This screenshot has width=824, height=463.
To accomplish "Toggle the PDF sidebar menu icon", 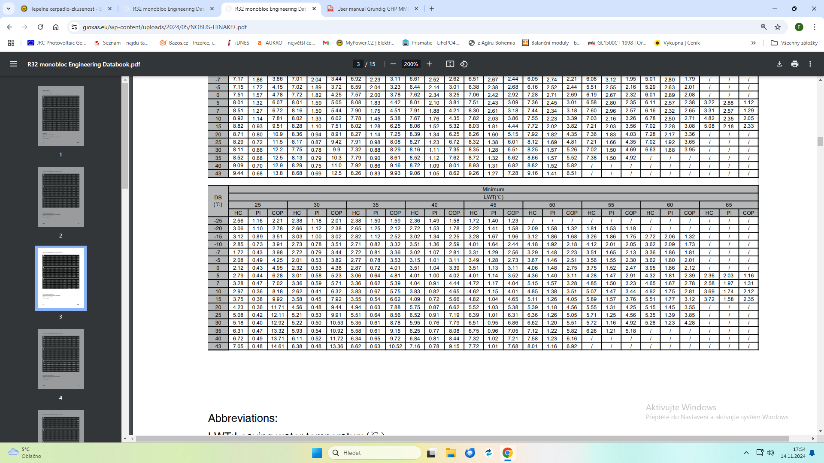I will pyautogui.click(x=14, y=64).
